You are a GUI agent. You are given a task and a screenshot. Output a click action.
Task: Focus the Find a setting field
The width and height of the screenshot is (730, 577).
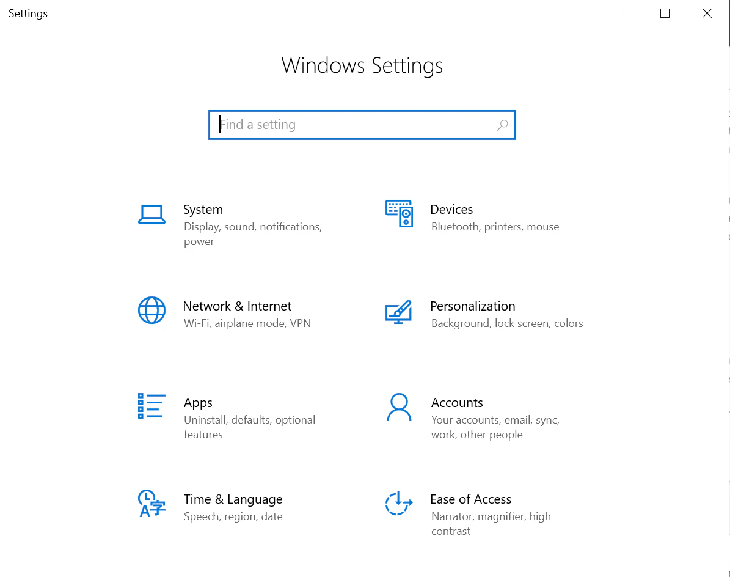(362, 125)
